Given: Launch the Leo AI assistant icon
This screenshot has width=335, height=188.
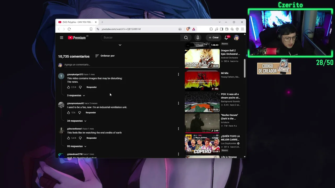Looking at the screenshot, I should click(232, 29).
